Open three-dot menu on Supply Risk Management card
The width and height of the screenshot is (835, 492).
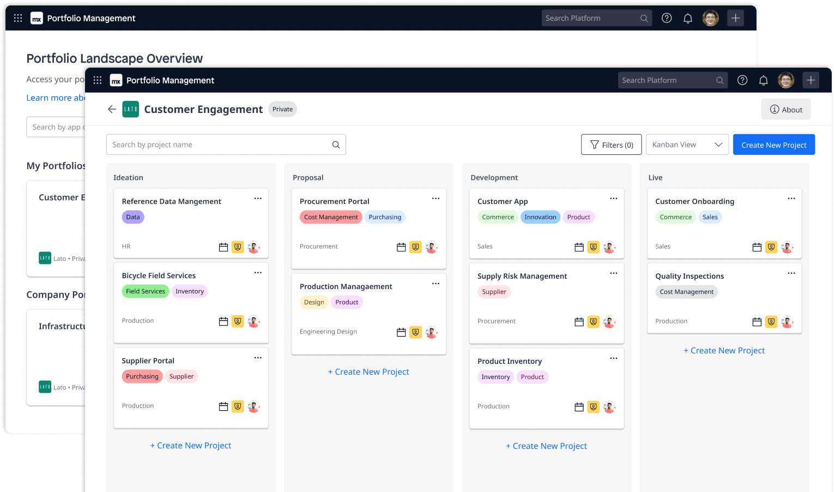613,273
